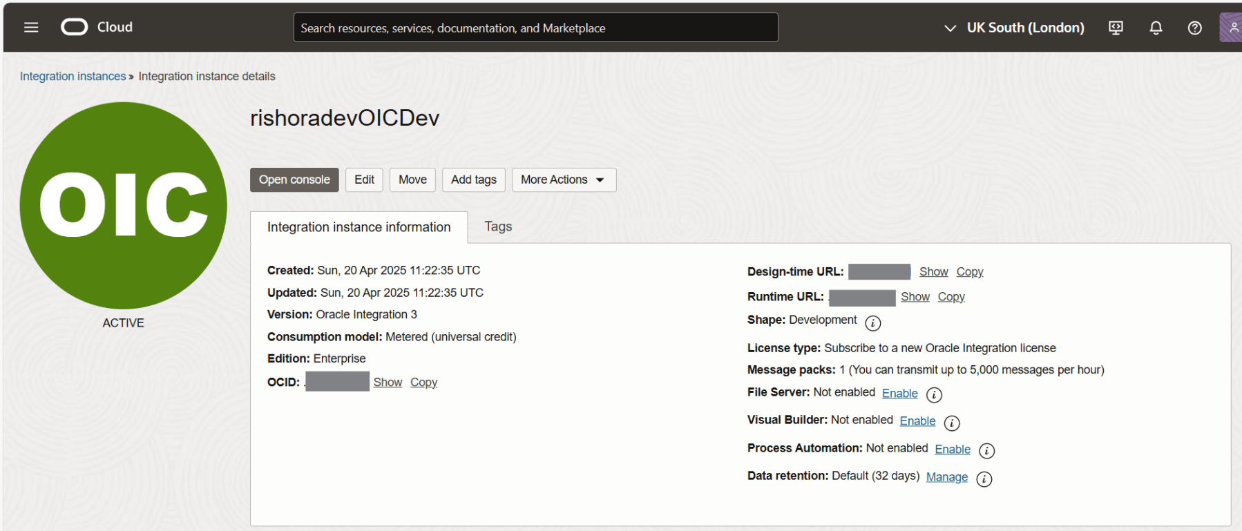Expand the UK South (London) region selector
The image size is (1242, 531).
coord(1014,28)
